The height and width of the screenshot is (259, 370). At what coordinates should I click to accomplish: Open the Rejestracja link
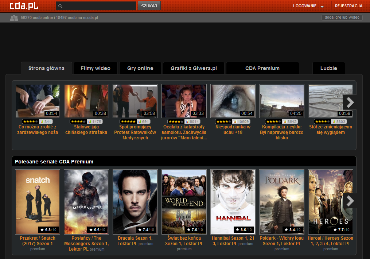(x=348, y=6)
